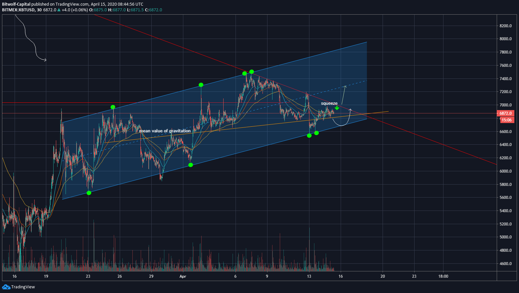Screen dimensions: 519x293
Task: Click the 15:06 bar countdown label
Action: 507,120
